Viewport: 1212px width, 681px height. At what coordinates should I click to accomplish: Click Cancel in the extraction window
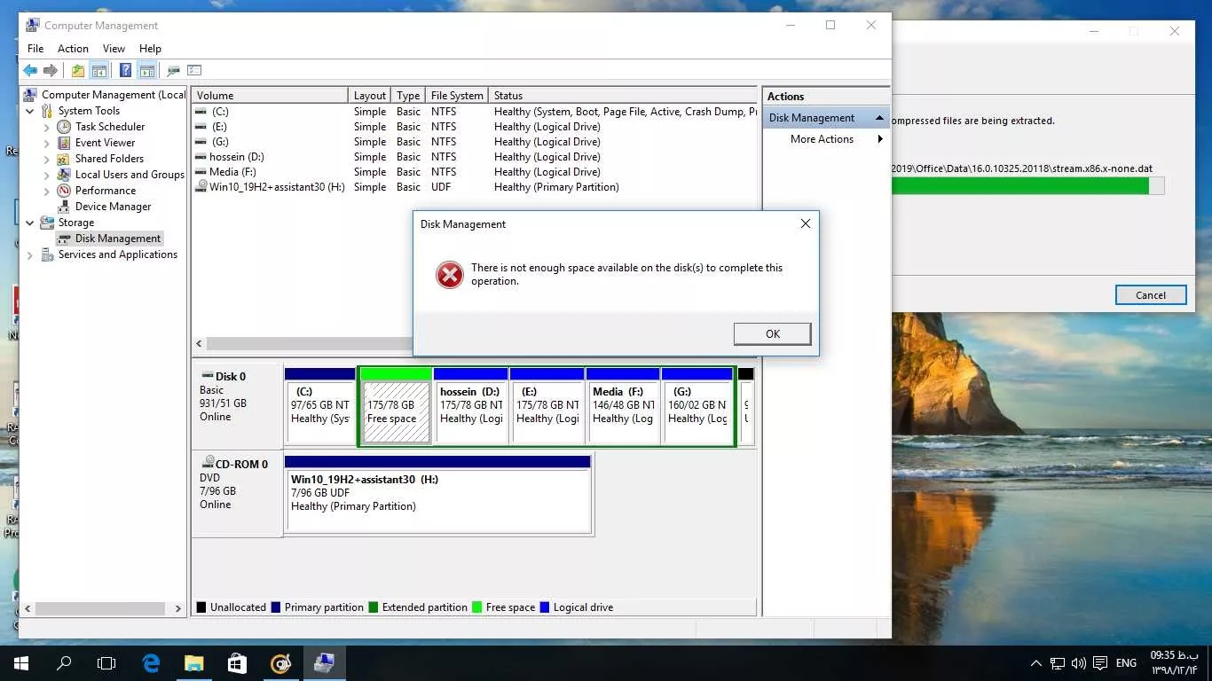pyautogui.click(x=1150, y=295)
